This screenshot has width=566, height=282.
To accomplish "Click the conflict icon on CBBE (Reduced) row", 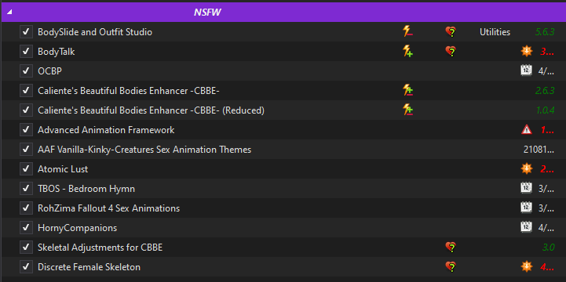I will [407, 110].
